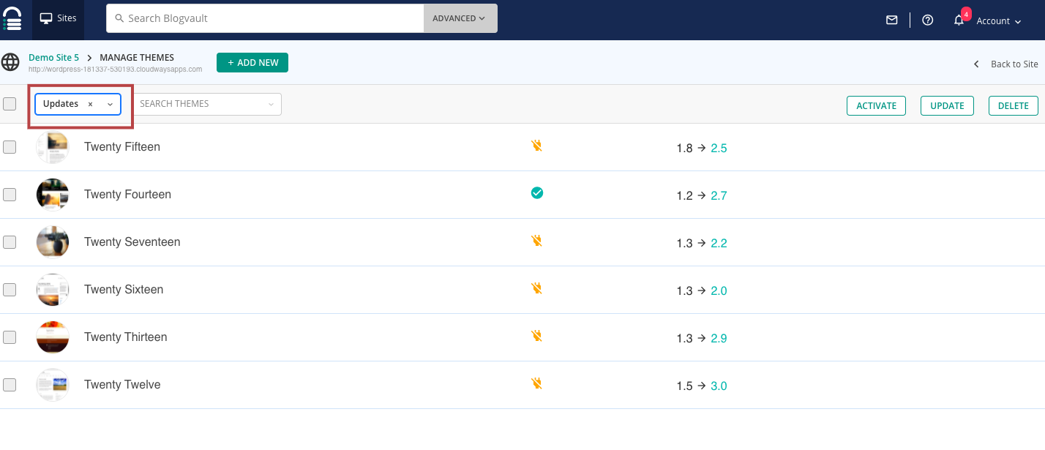1045x450 pixels.
Task: Open the notifications bell icon
Action: point(959,20)
